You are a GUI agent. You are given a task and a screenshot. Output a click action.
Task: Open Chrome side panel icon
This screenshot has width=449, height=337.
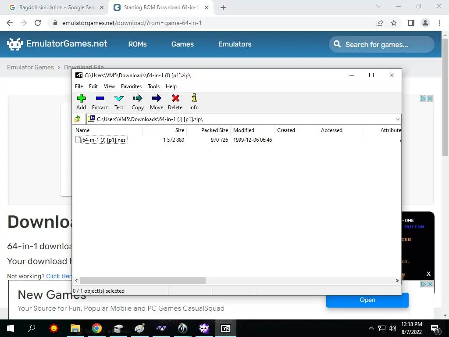pos(411,23)
